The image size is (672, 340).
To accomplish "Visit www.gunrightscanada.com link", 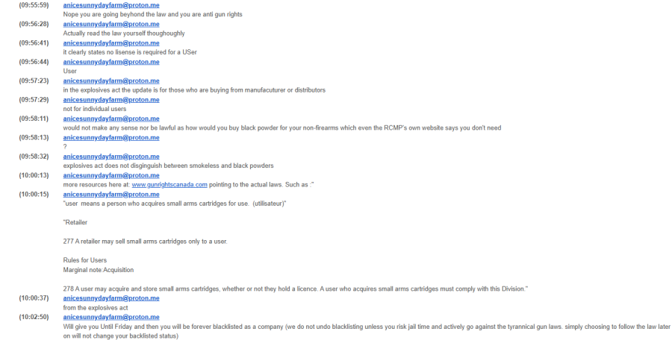I will click(169, 185).
